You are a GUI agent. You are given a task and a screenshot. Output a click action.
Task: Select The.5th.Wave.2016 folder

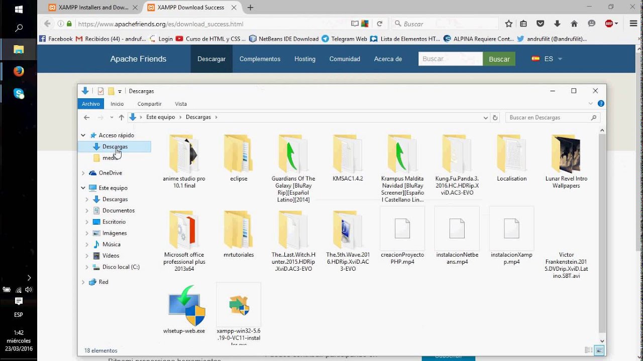tap(348, 242)
